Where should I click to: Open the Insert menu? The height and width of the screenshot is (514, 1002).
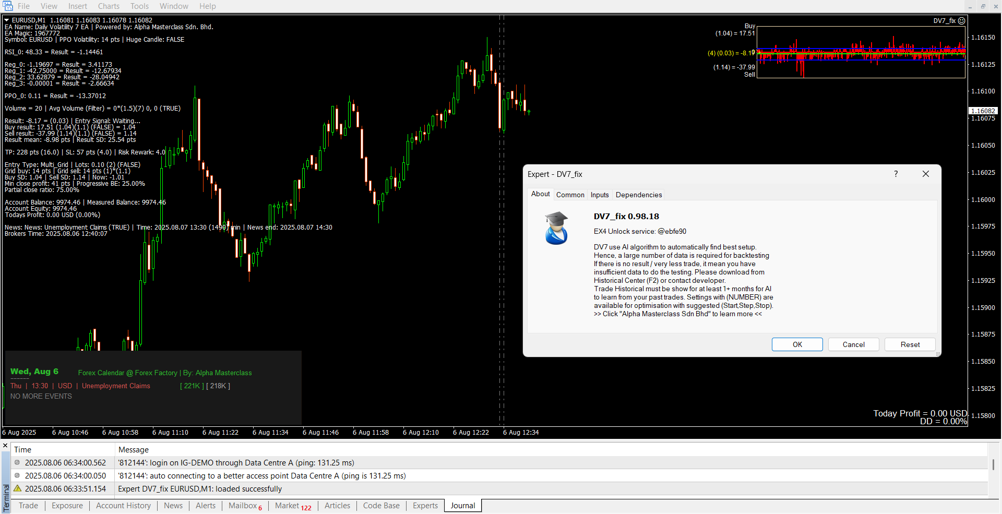pos(78,6)
